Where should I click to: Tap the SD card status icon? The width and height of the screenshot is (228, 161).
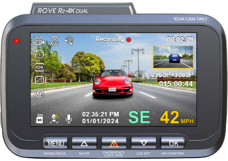[40, 119]
